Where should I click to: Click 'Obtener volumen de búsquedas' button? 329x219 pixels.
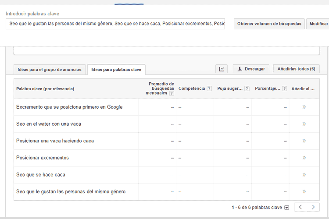[269, 24]
